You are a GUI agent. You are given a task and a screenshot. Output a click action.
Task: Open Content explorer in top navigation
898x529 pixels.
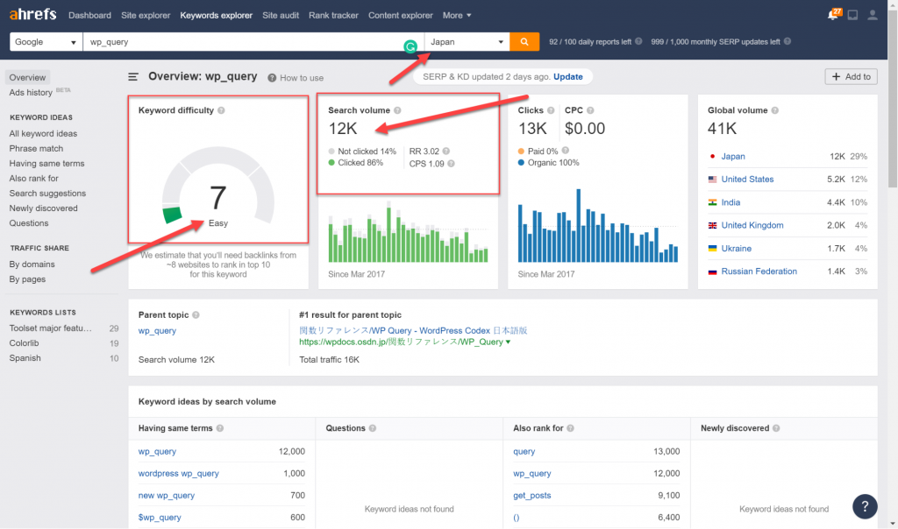pos(400,16)
